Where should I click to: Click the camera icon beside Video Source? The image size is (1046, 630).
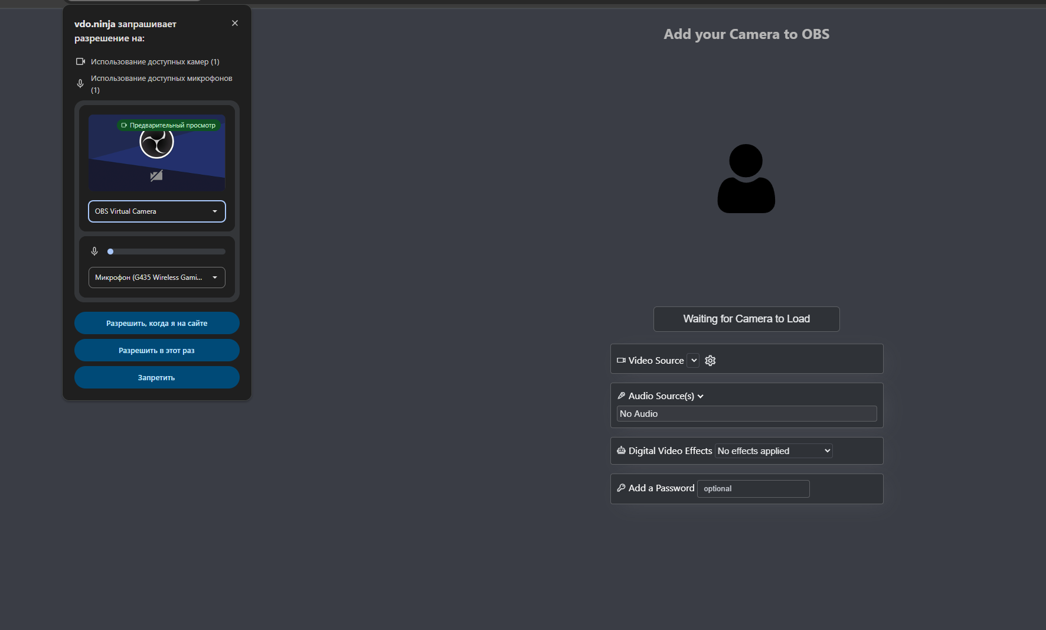[621, 361]
